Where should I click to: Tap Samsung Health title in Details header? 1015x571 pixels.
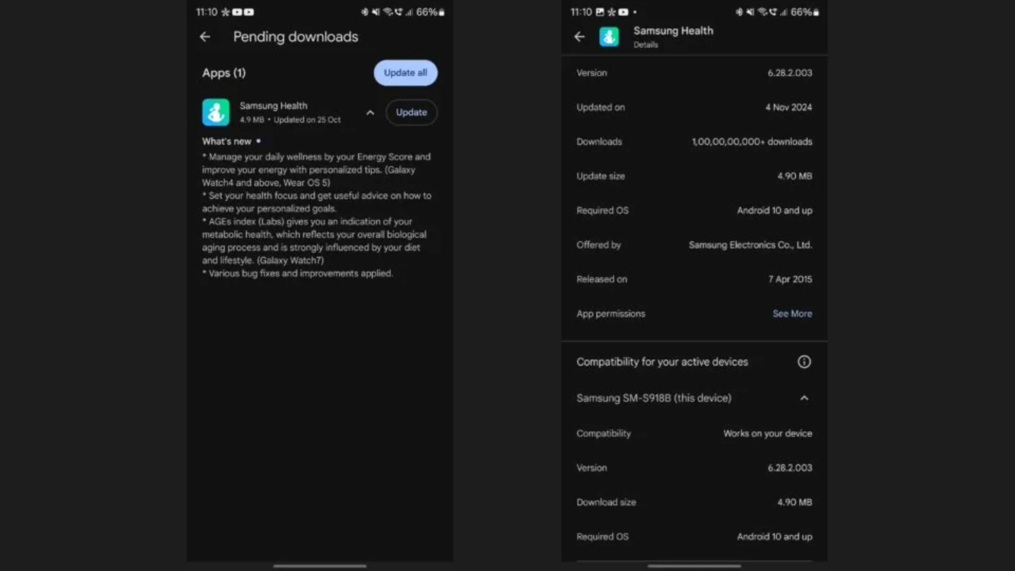pyautogui.click(x=673, y=31)
